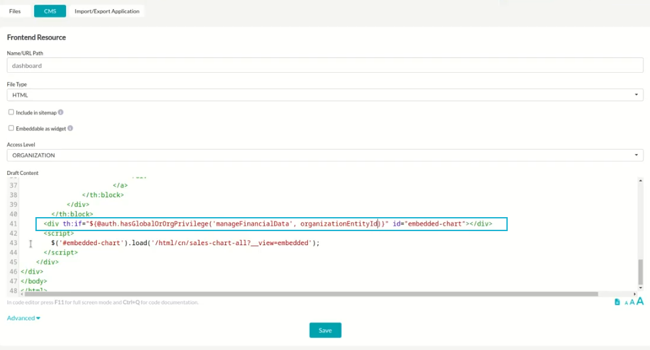Open the Access Level dropdown showing ORGANIZATION
The width and height of the screenshot is (650, 350).
325,155
